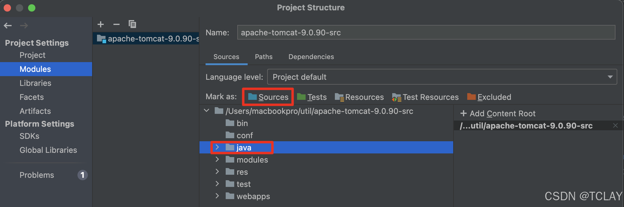This screenshot has width=624, height=207.
Task: Click Add Content Root
Action: click(498, 114)
